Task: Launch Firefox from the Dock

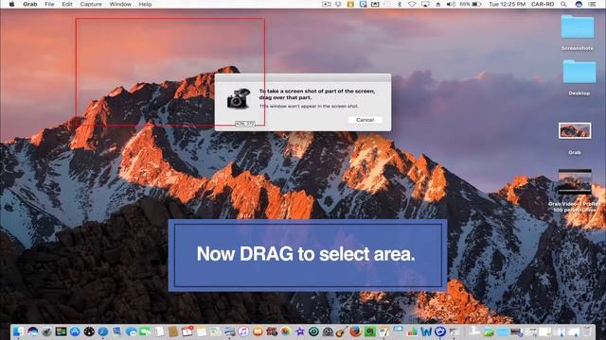Action: (x=356, y=331)
